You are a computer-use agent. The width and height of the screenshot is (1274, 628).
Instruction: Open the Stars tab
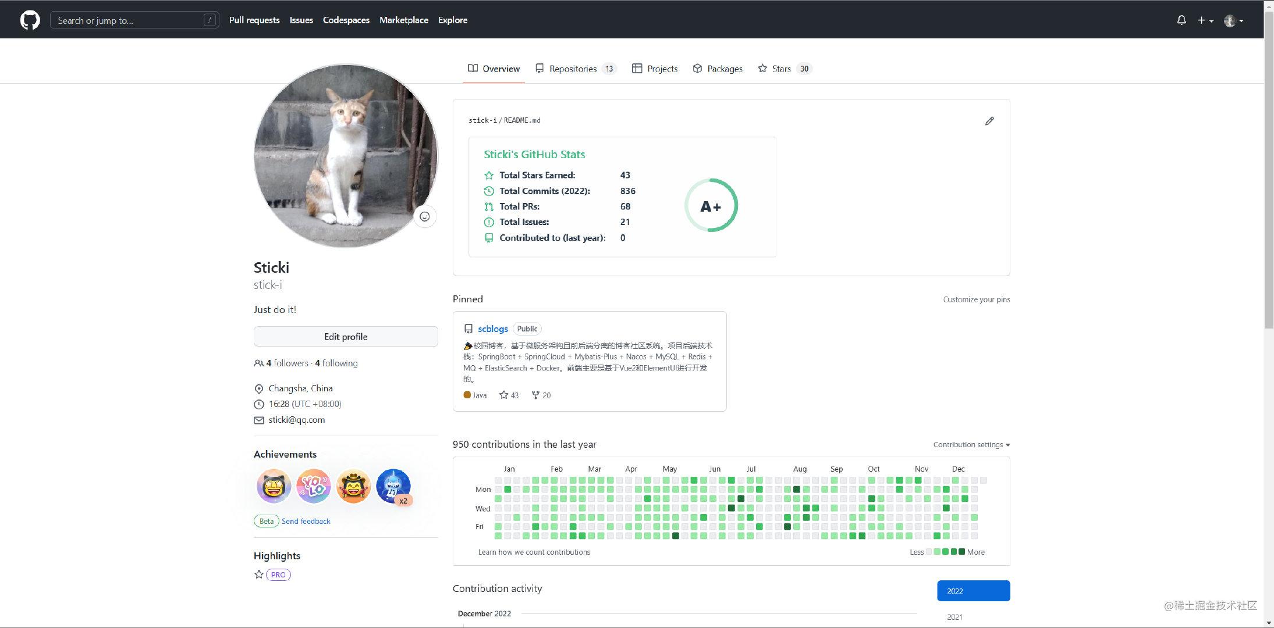781,69
